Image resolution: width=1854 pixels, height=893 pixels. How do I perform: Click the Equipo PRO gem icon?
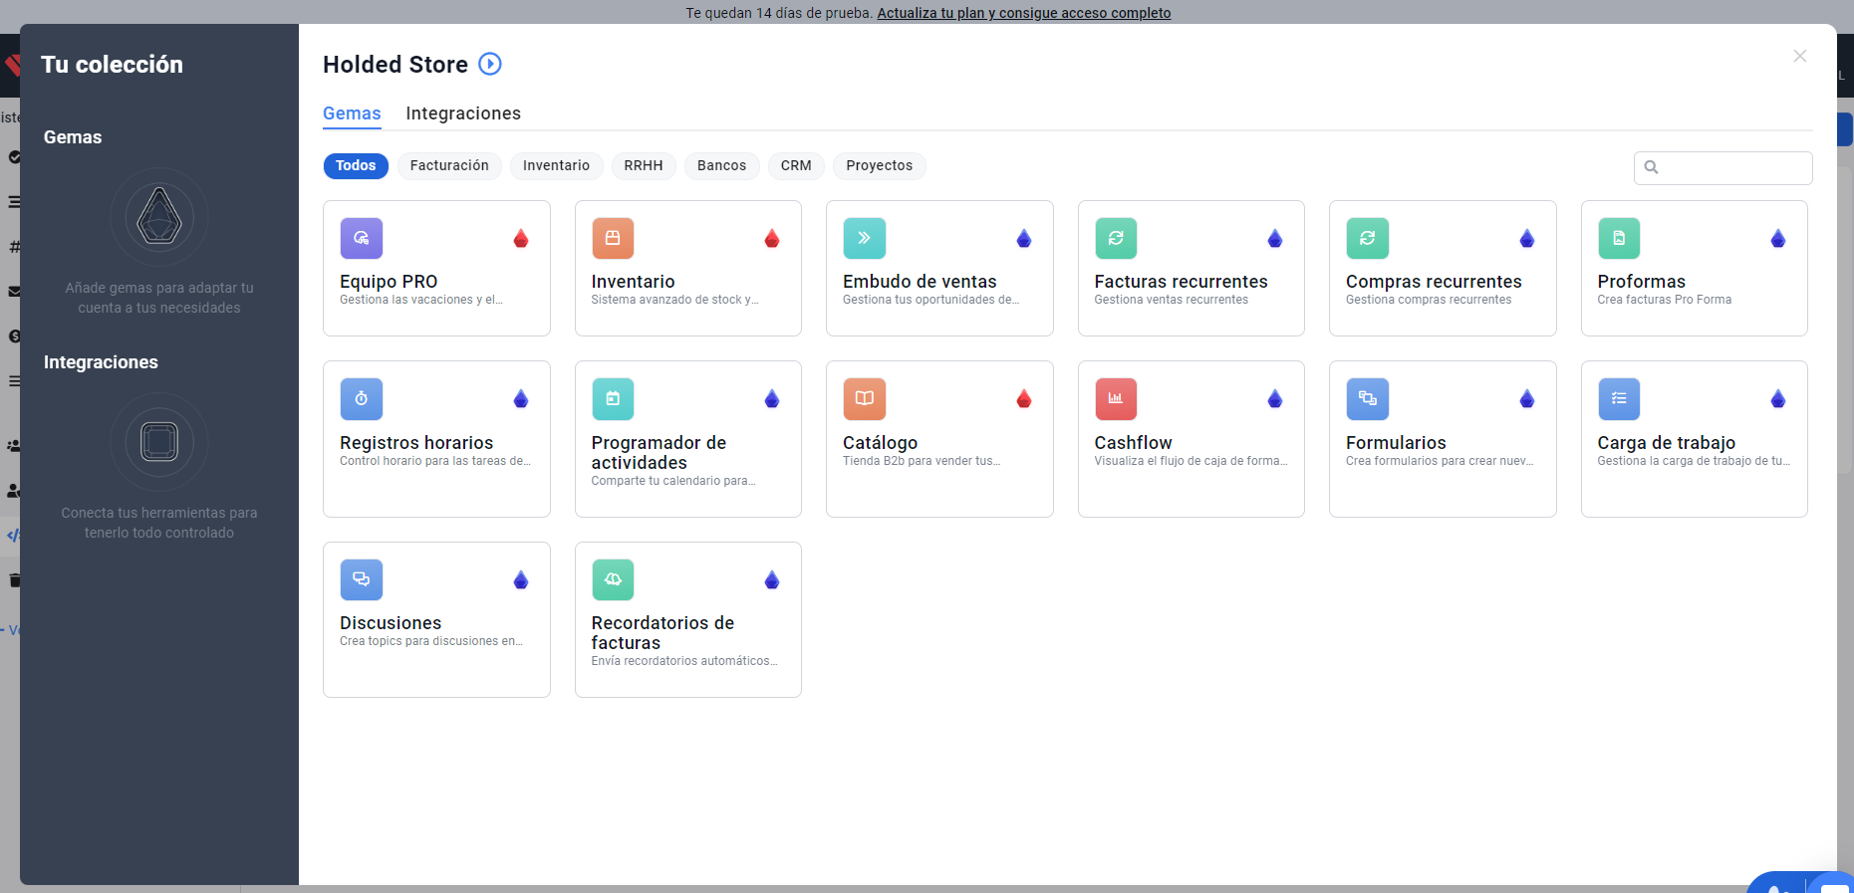362,238
